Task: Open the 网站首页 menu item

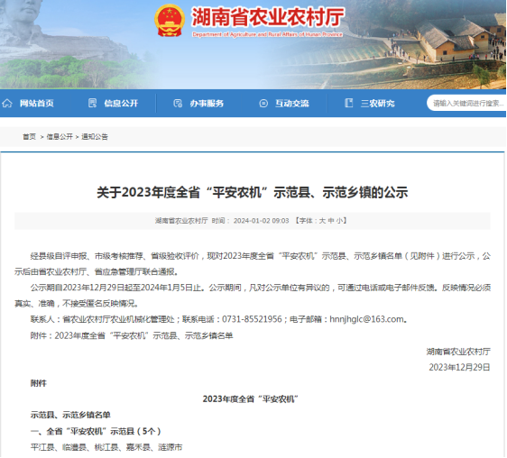Action: coord(37,104)
